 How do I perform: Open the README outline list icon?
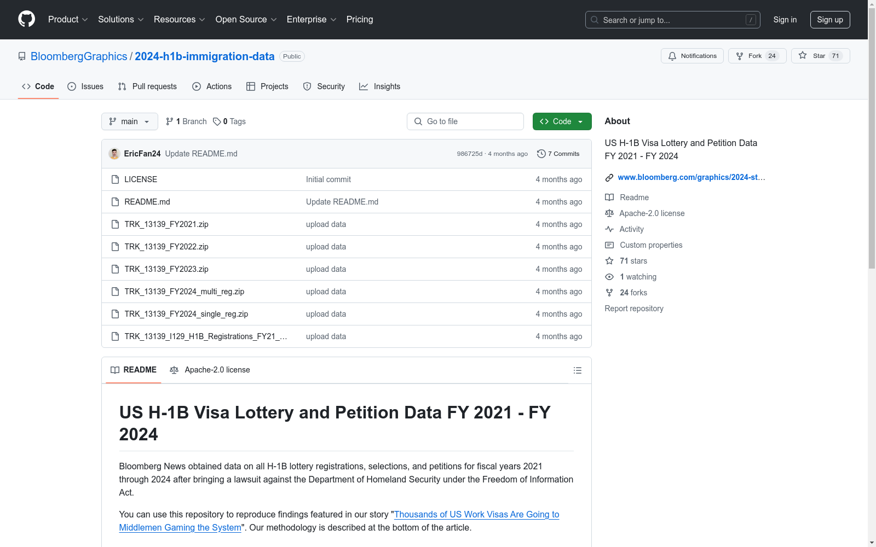[577, 370]
